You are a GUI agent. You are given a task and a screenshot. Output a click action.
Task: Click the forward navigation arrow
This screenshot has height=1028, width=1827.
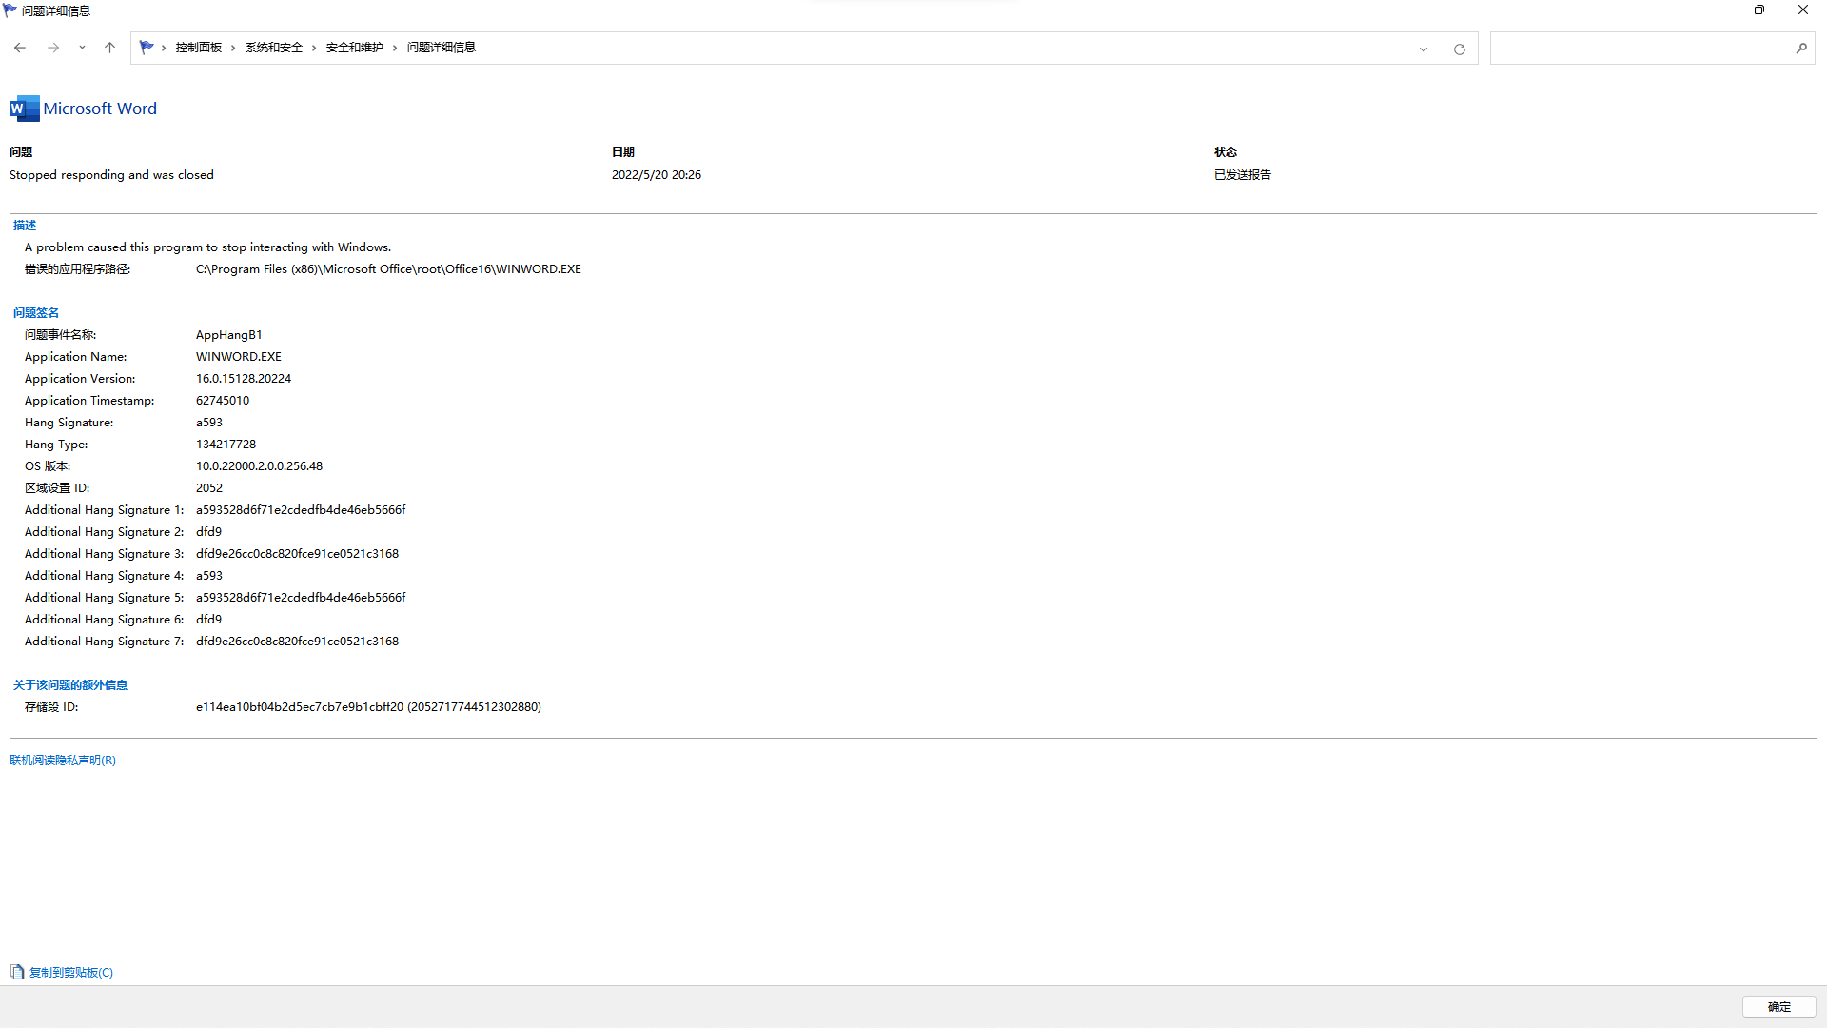tap(53, 48)
